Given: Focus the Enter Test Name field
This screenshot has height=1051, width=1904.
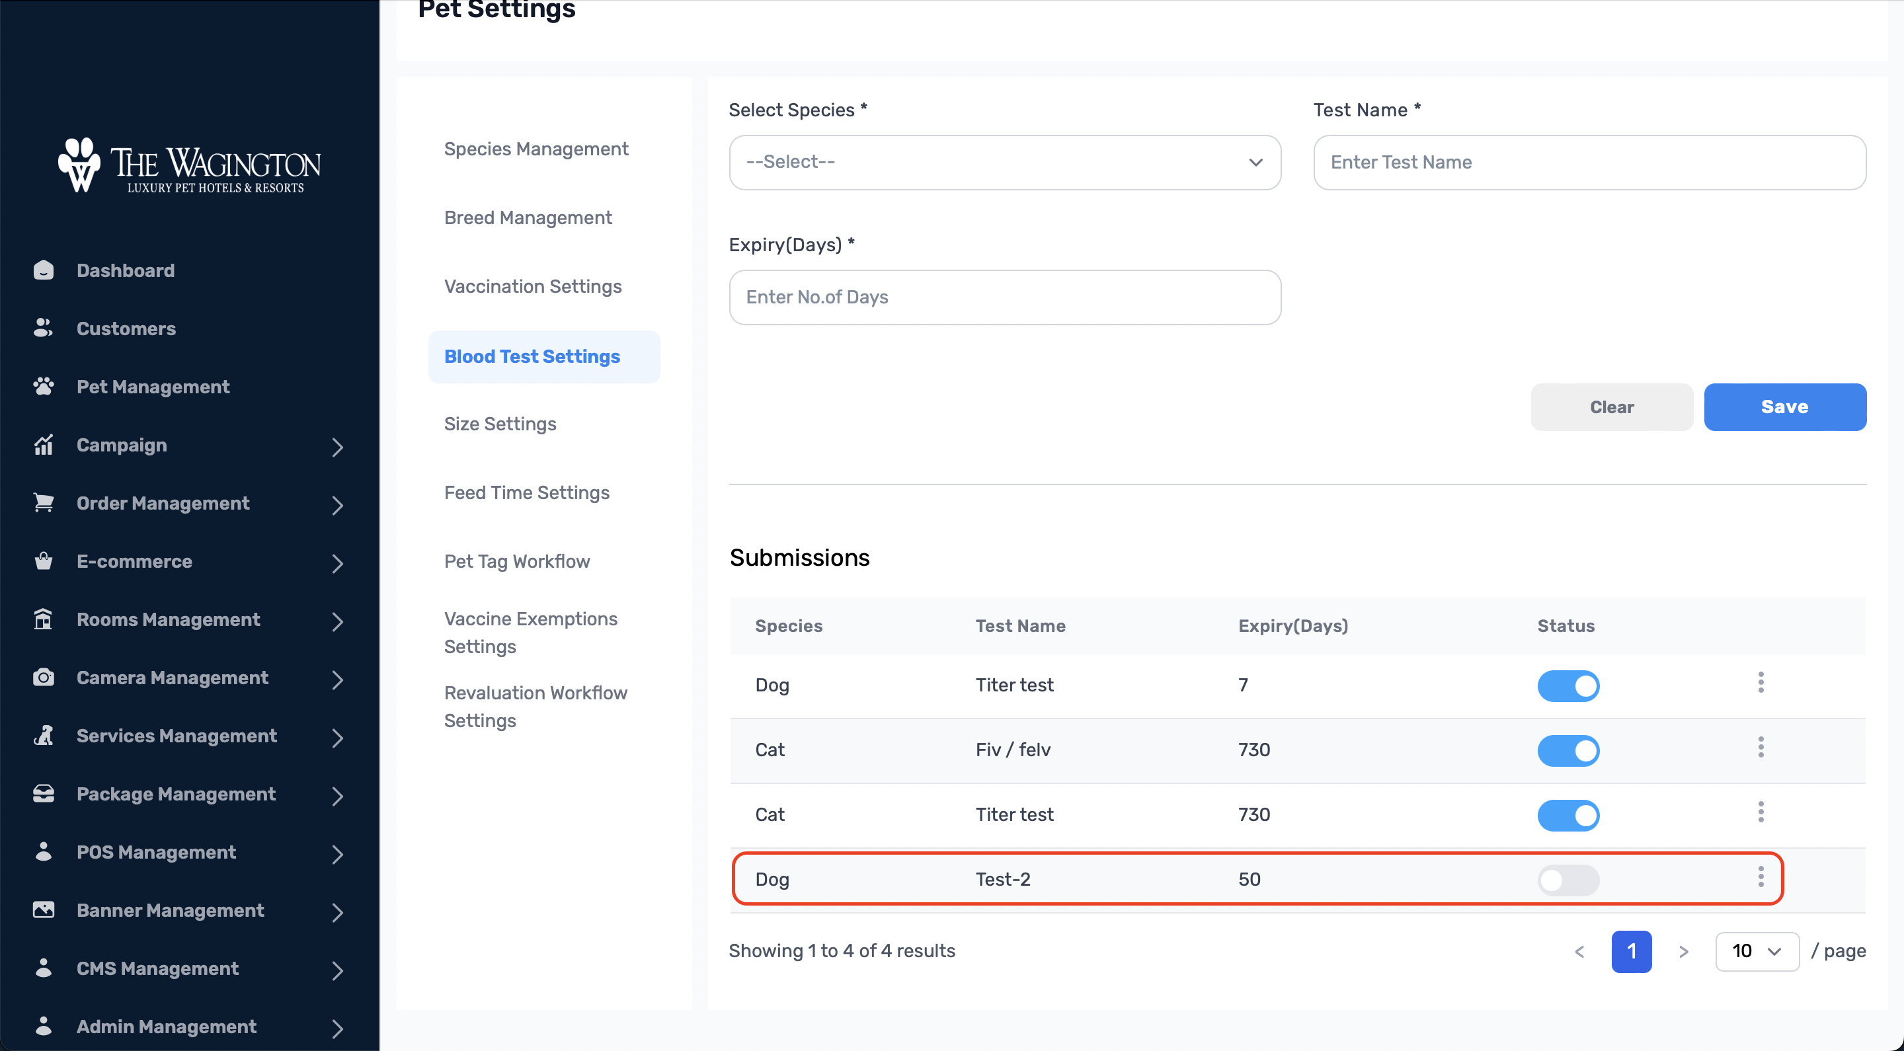Looking at the screenshot, I should point(1589,163).
